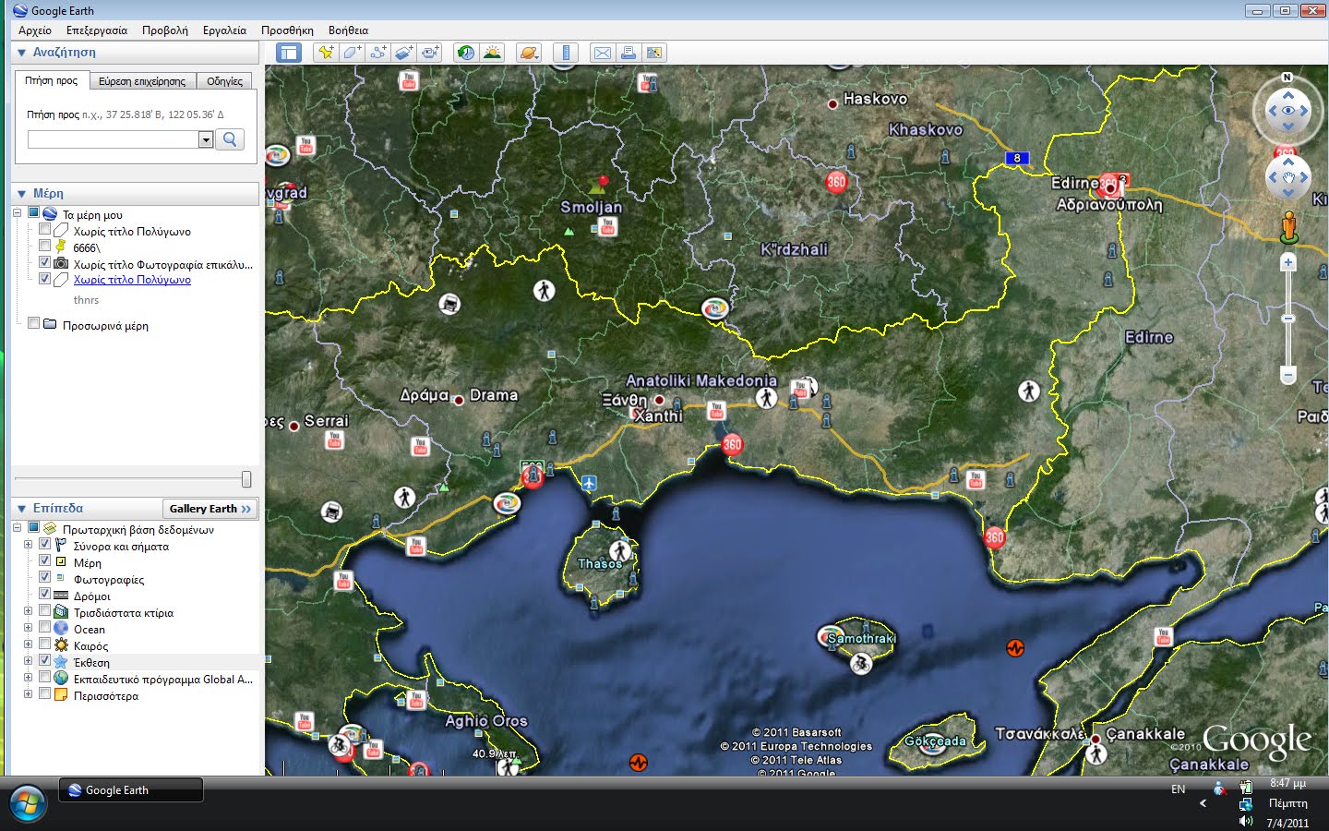
Task: Click zoom in plus on zoom slider
Action: 1288,263
